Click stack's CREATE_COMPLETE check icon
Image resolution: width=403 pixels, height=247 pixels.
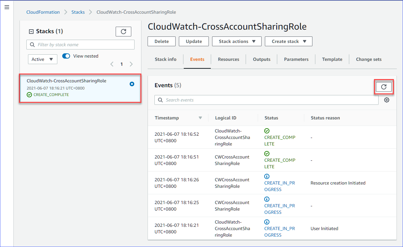tap(29, 95)
